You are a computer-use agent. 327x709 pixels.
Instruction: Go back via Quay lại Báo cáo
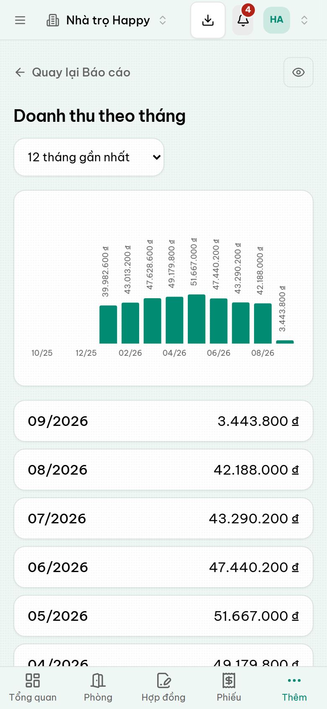click(x=73, y=72)
